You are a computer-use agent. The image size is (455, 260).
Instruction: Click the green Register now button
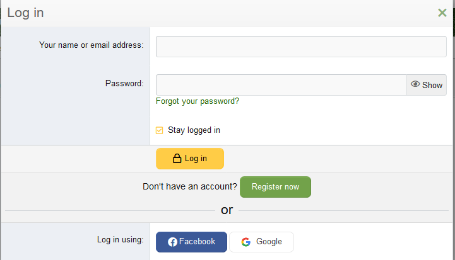click(275, 187)
